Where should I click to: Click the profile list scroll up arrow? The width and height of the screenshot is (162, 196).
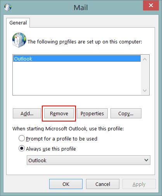pos(145,59)
